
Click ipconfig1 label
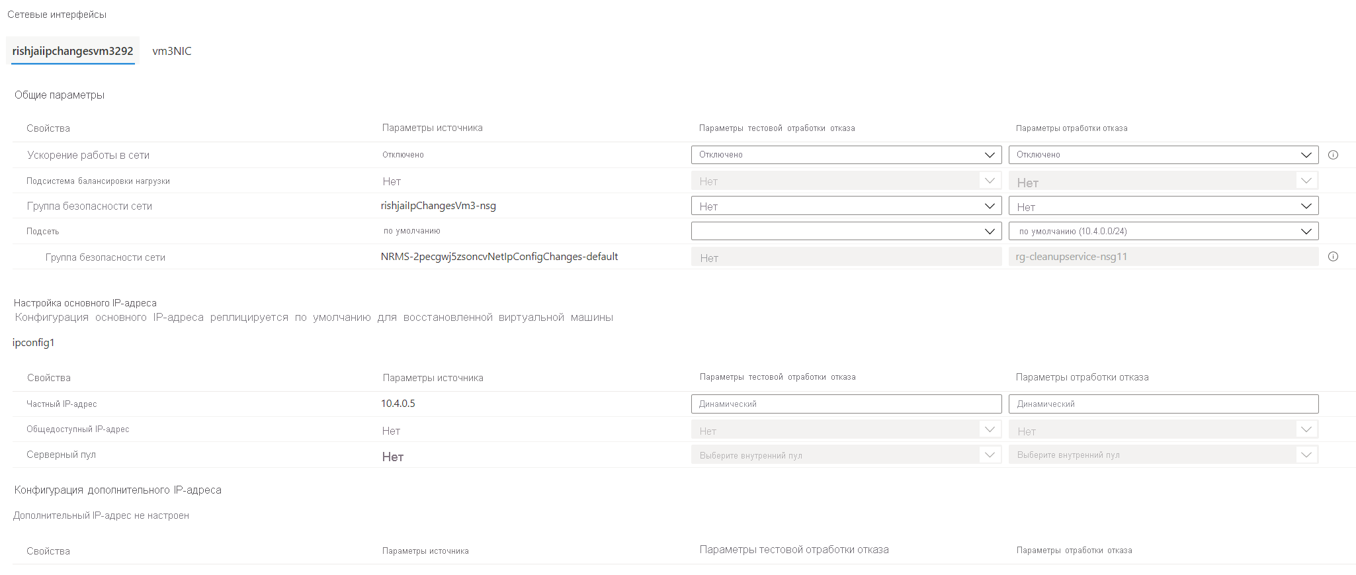tap(34, 343)
